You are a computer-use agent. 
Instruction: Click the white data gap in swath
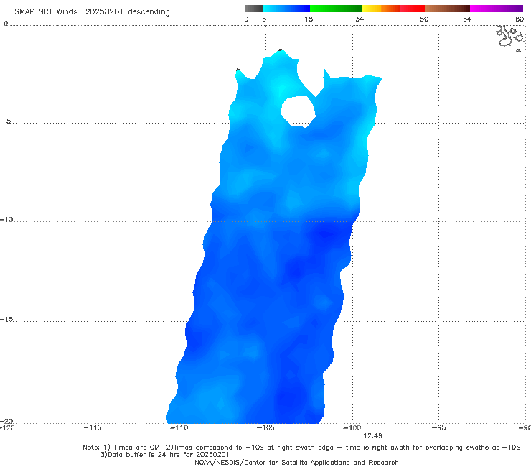(x=298, y=112)
